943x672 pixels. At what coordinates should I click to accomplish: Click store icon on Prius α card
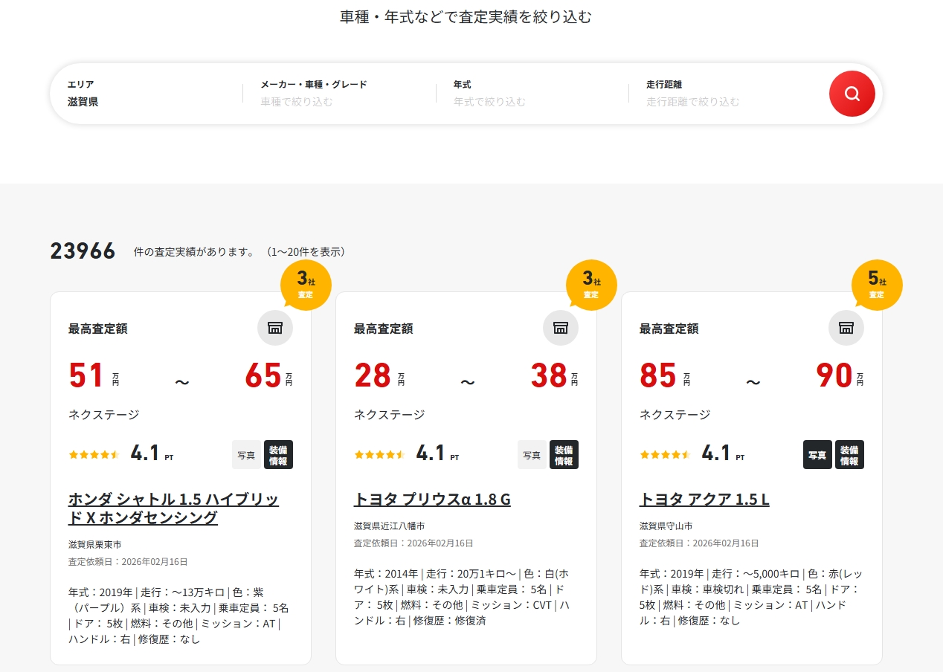tap(561, 328)
